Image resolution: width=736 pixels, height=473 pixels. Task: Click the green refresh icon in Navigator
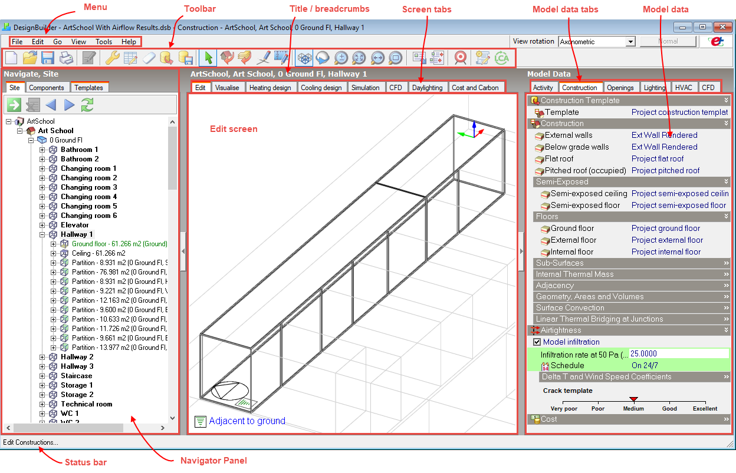(x=87, y=105)
